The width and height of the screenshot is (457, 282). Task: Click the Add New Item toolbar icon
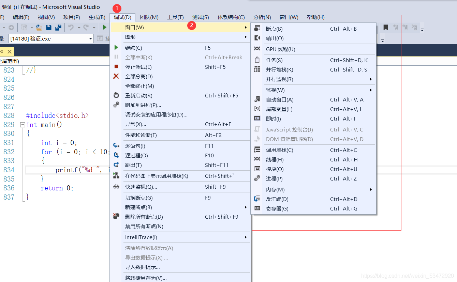click(x=24, y=28)
